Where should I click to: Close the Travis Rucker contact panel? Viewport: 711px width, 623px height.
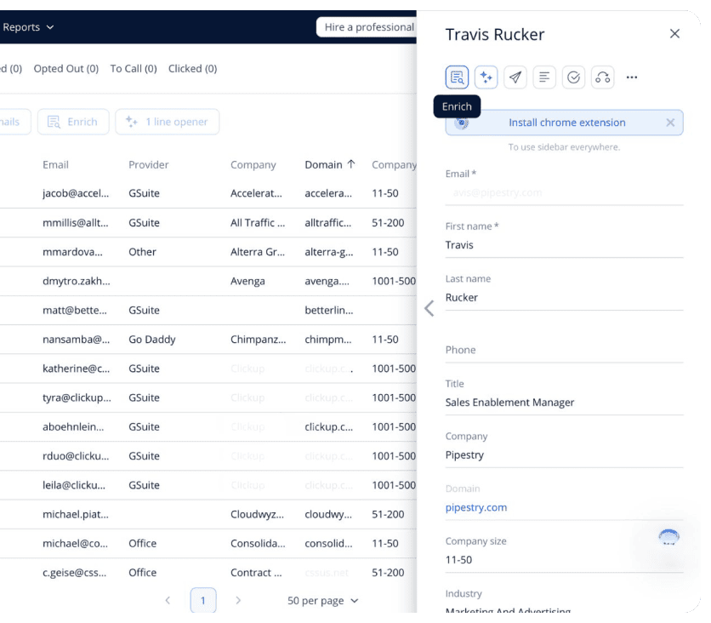(x=674, y=33)
